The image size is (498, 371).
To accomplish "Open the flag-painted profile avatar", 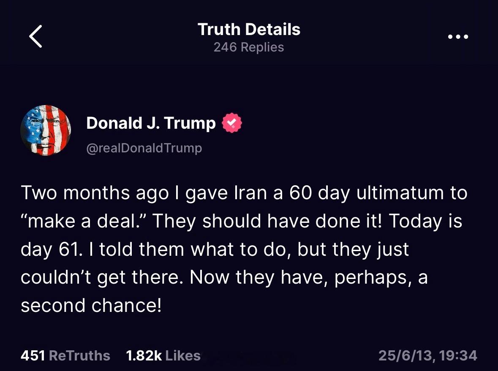I will coord(46,130).
